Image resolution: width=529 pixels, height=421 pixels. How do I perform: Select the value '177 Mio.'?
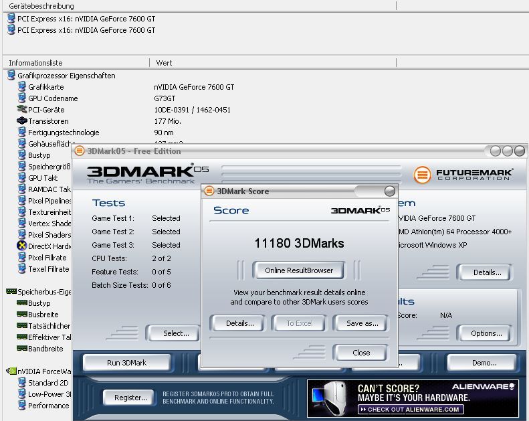coord(167,121)
